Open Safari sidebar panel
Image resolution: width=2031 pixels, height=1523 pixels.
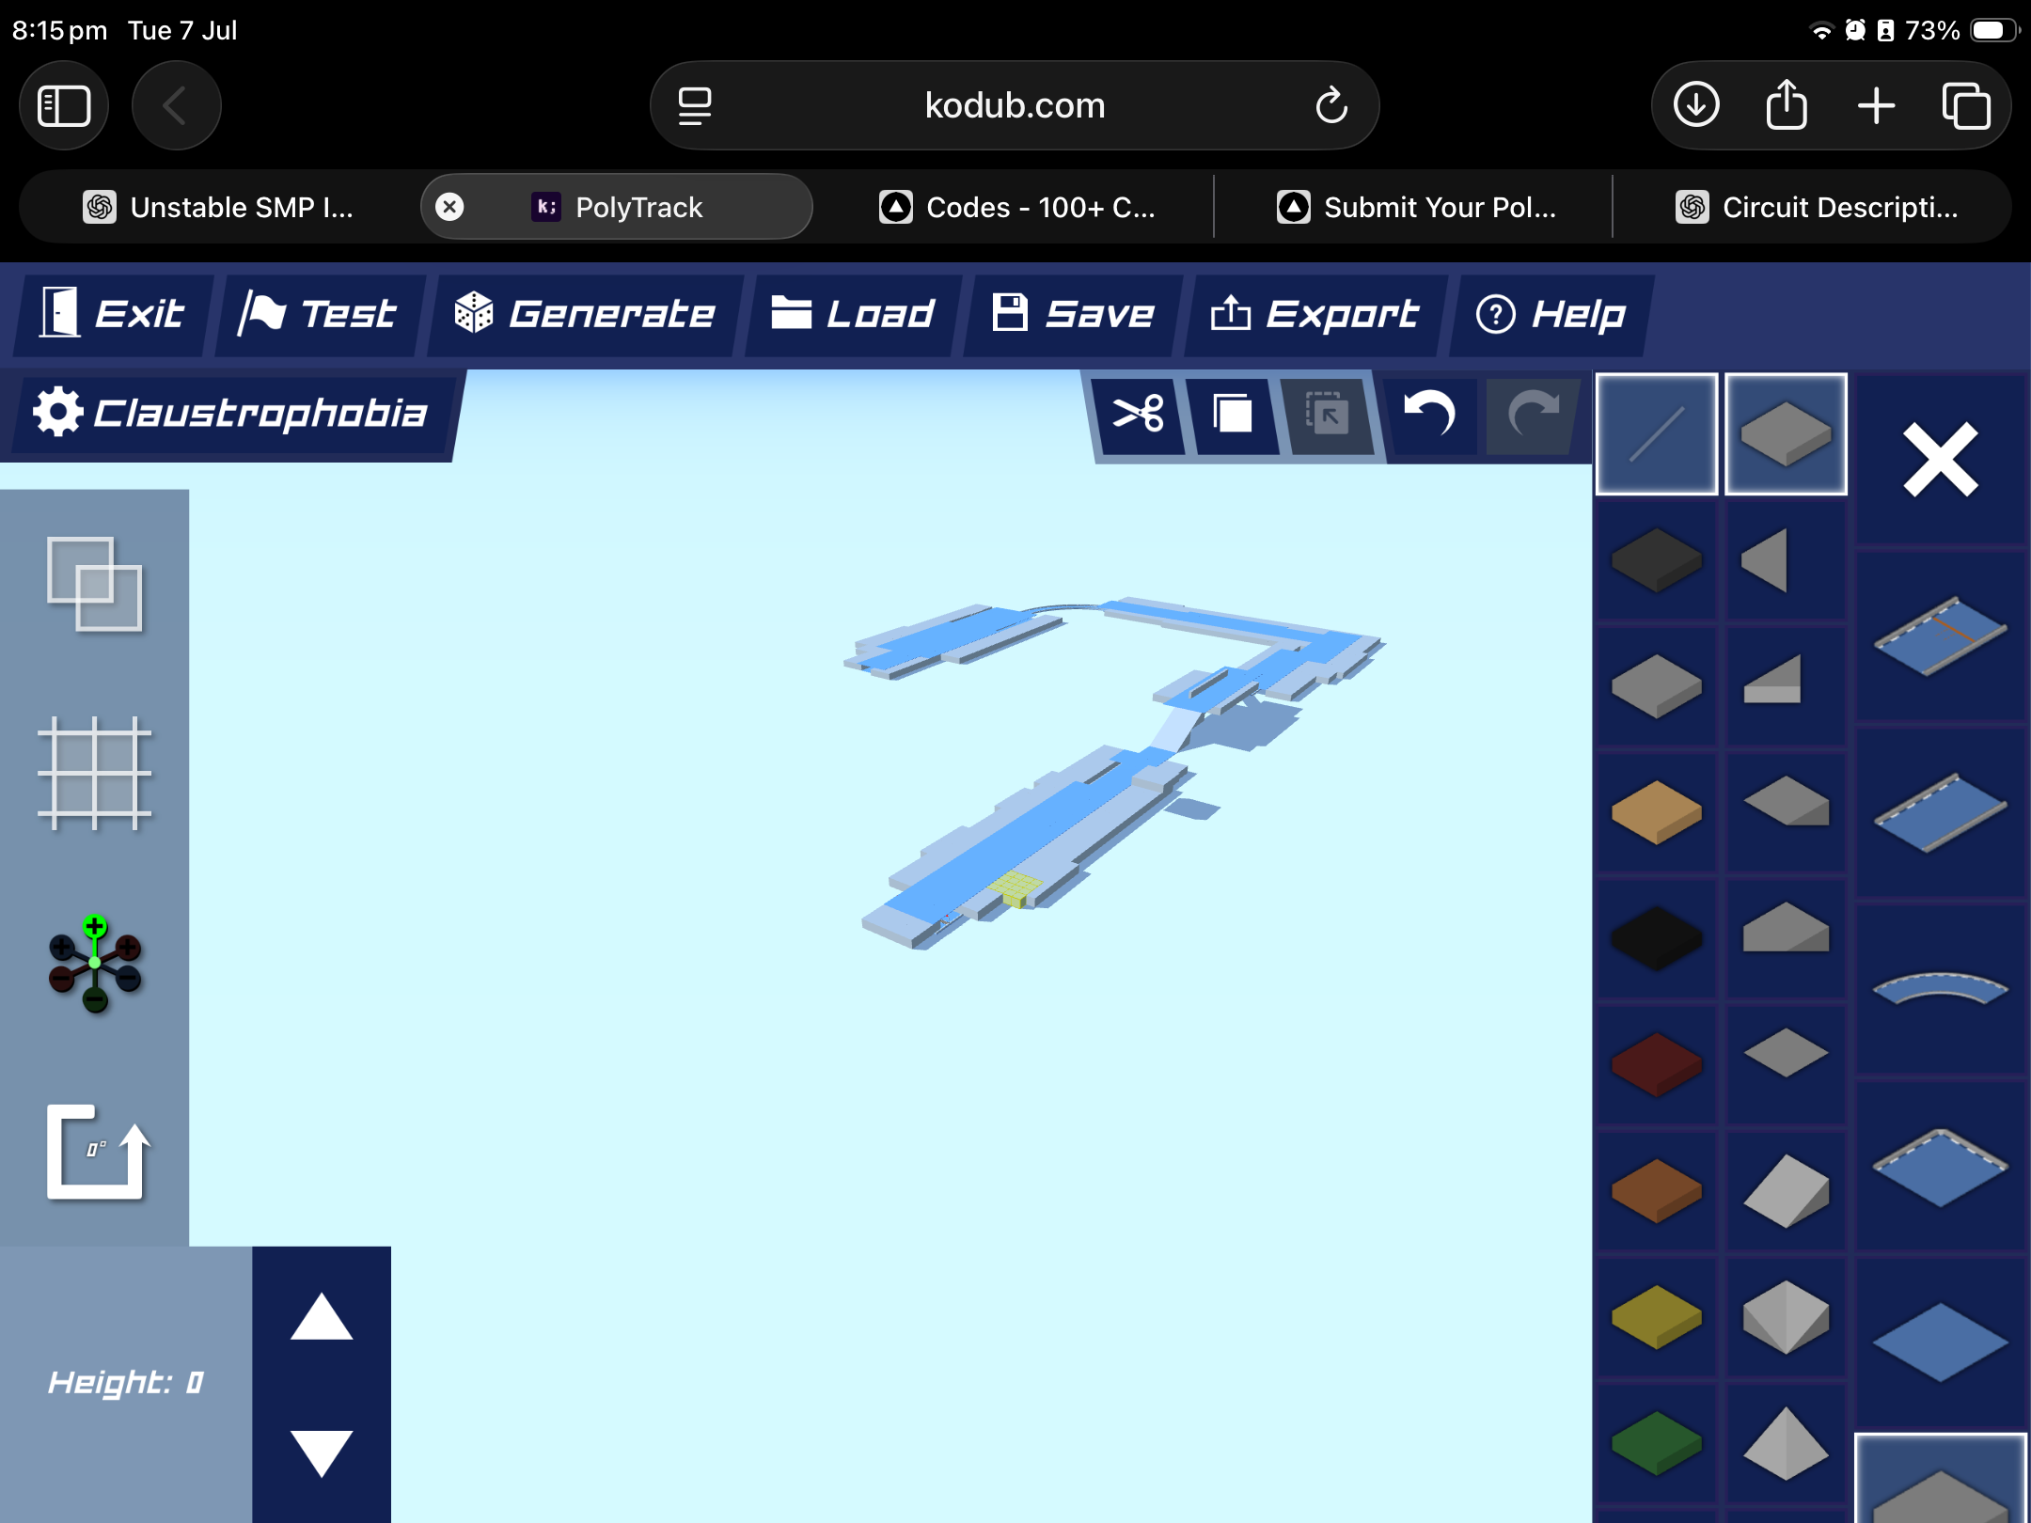(x=64, y=105)
